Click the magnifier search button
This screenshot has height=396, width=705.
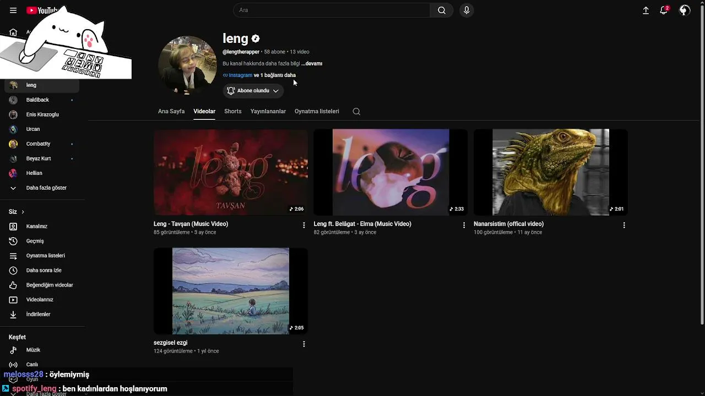pyautogui.click(x=442, y=10)
